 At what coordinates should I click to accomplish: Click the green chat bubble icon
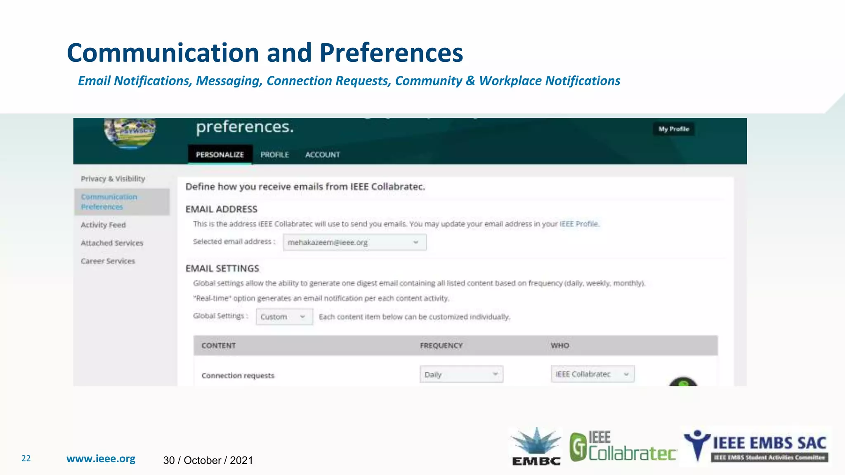click(x=683, y=382)
